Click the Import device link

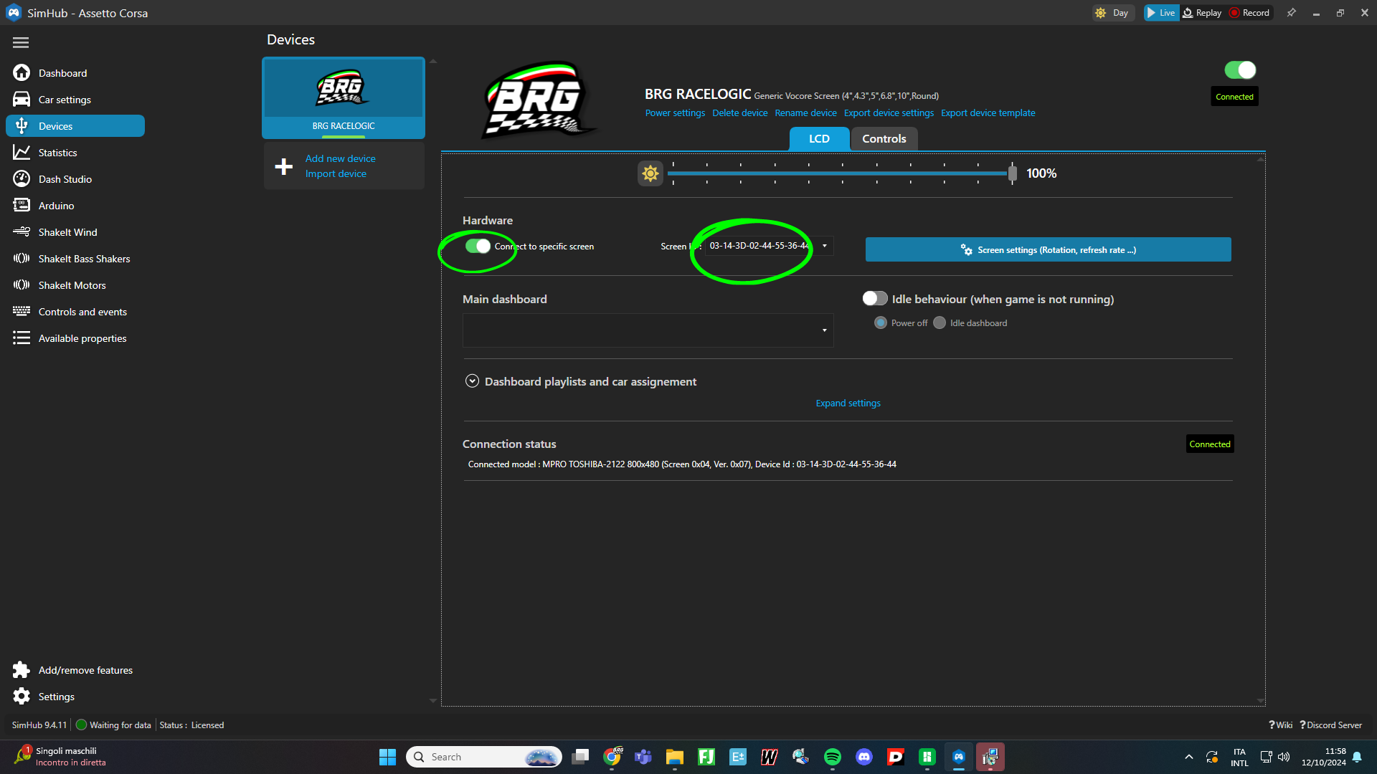336,173
